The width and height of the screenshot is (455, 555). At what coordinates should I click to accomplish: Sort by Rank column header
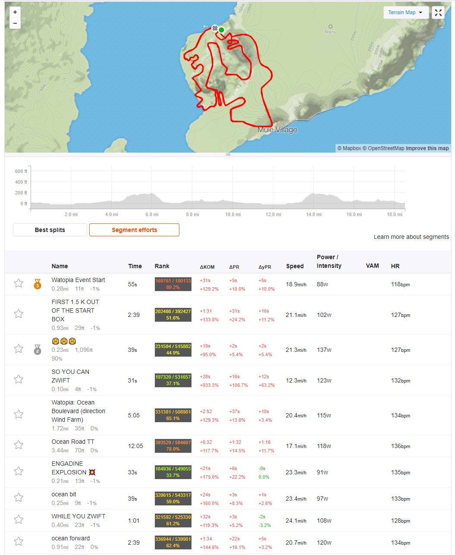click(x=162, y=266)
